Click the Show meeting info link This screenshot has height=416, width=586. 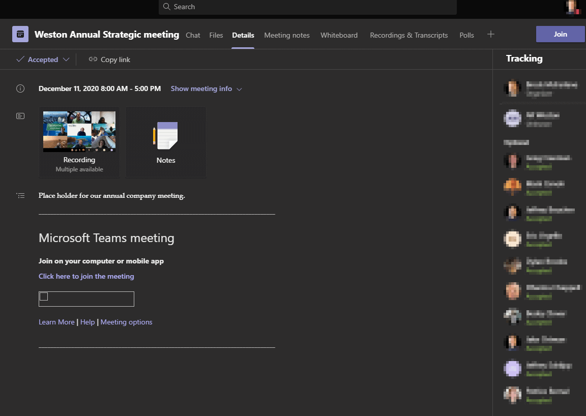coord(201,88)
